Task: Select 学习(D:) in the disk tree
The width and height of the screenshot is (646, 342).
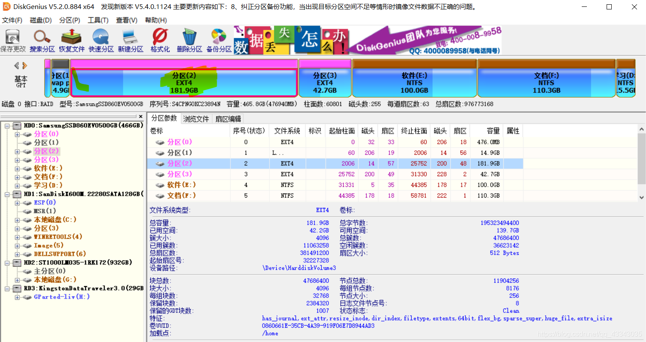Action: click(x=48, y=185)
